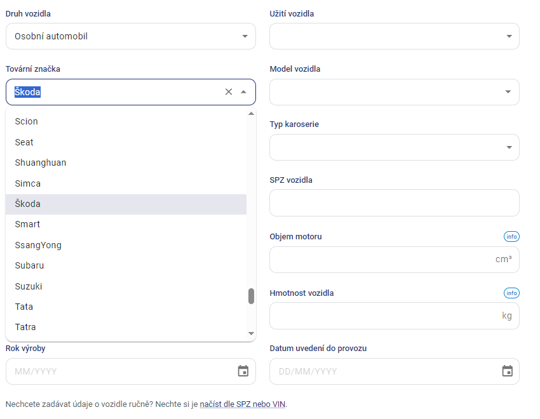Viewport: 540px width, 419px height.
Task: Choose Simca in the brand list
Action: pyautogui.click(x=126, y=183)
